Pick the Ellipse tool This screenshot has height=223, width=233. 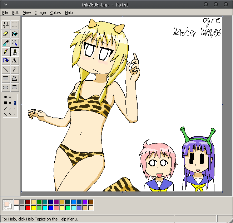click(6, 87)
